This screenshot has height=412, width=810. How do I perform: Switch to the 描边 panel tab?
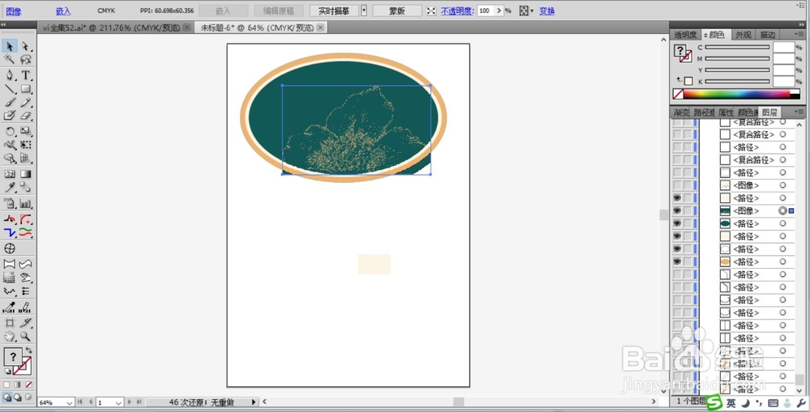(x=768, y=35)
